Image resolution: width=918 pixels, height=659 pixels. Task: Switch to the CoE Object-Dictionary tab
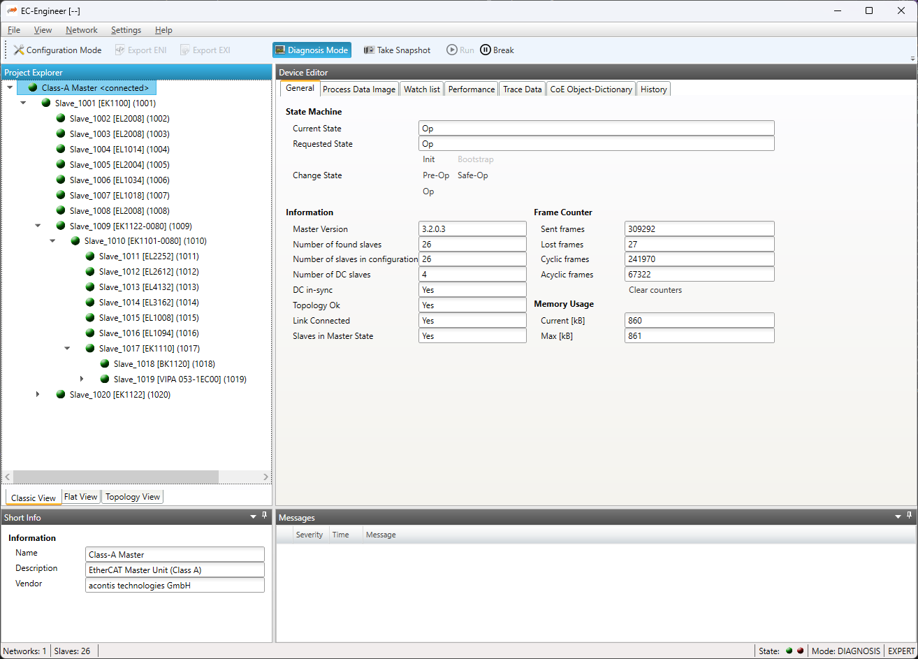tap(591, 89)
